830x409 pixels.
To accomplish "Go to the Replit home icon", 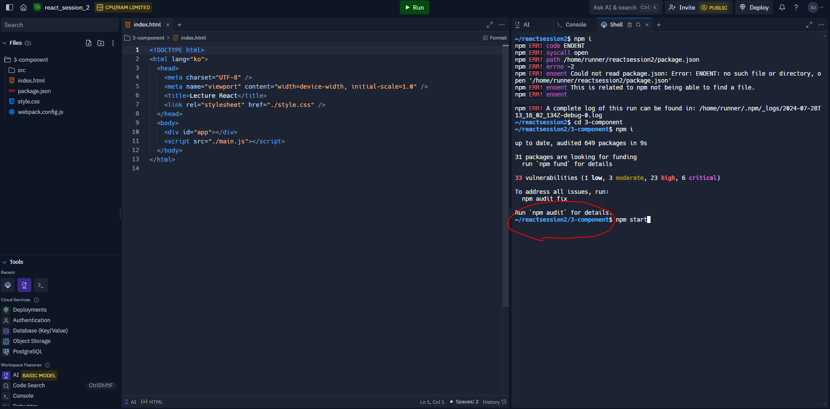I will [x=23, y=7].
